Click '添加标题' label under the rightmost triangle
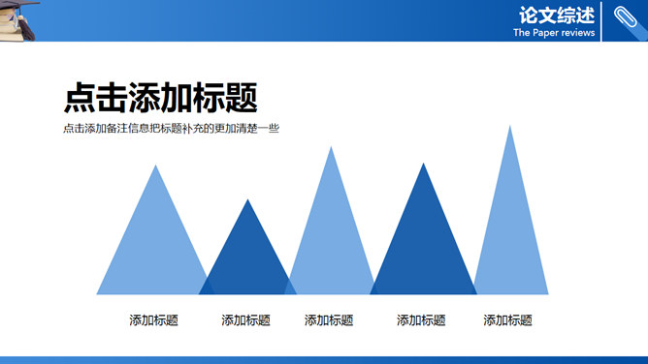 pos(508,319)
